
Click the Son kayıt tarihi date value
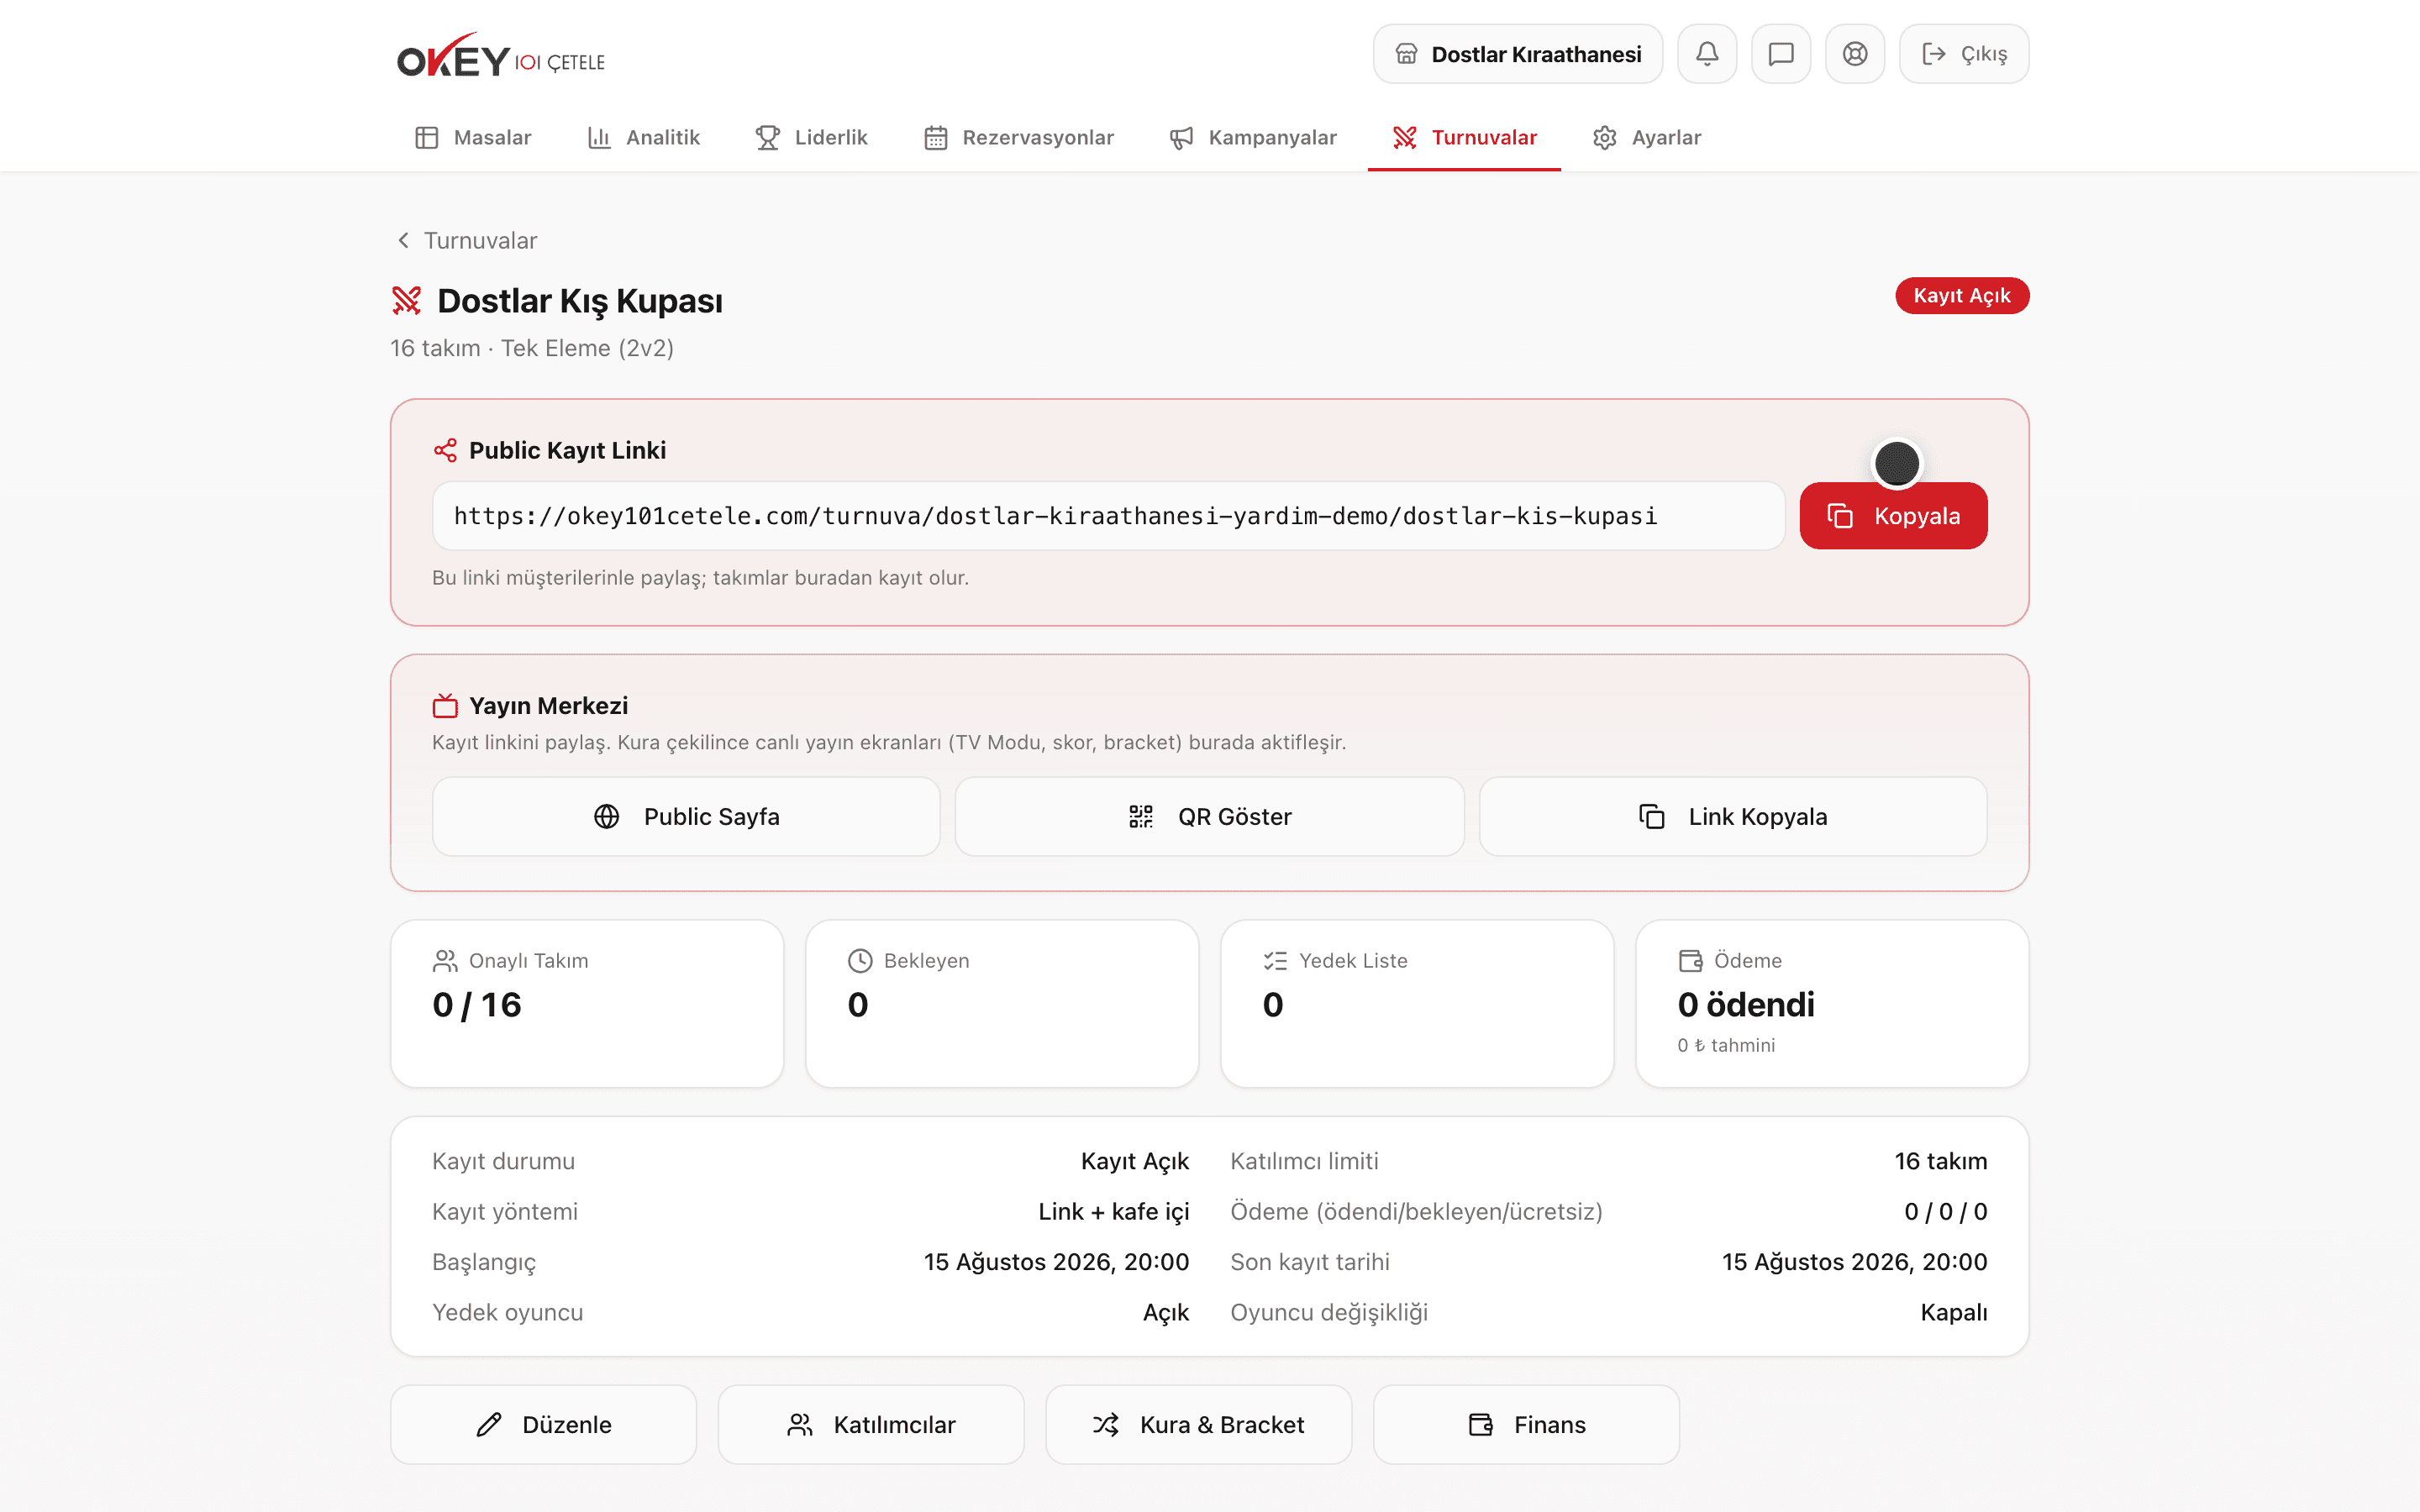pos(1854,1262)
